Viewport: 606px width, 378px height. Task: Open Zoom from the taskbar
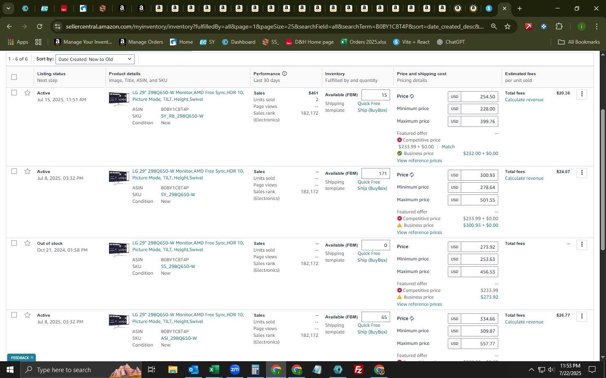(x=234, y=370)
